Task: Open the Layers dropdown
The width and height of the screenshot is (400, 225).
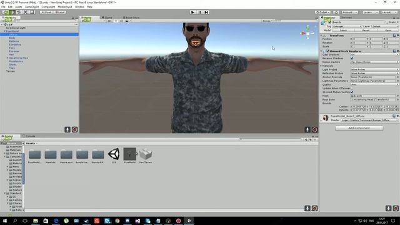Action: [x=370, y=12]
